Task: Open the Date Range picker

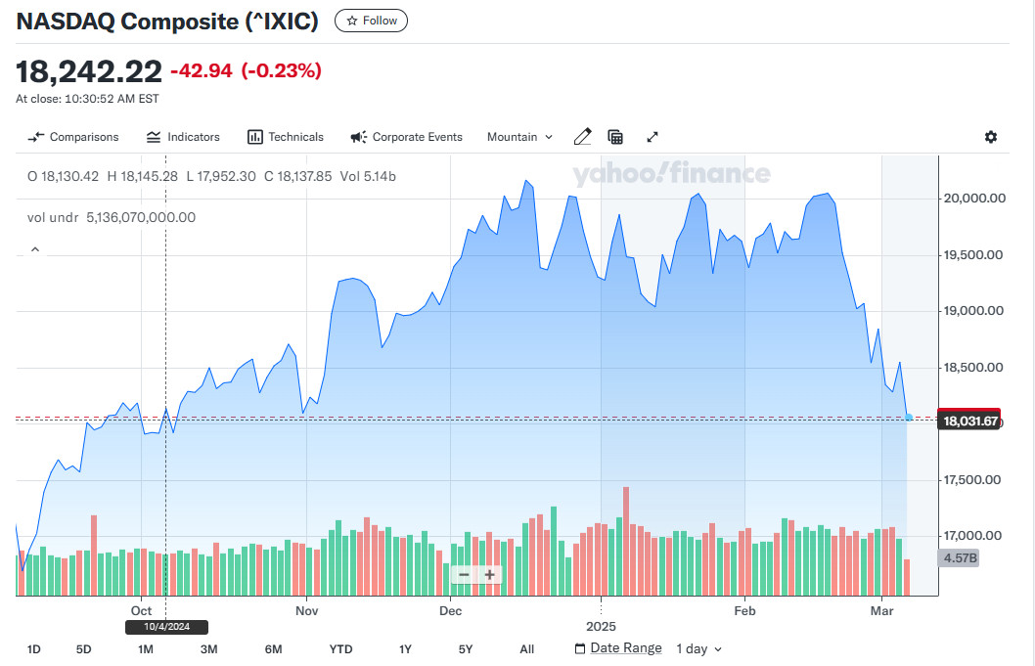Action: click(618, 648)
